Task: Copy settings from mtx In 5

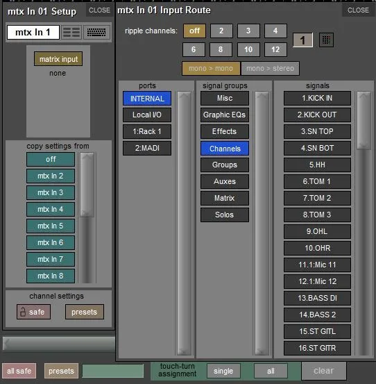Action: [51, 226]
